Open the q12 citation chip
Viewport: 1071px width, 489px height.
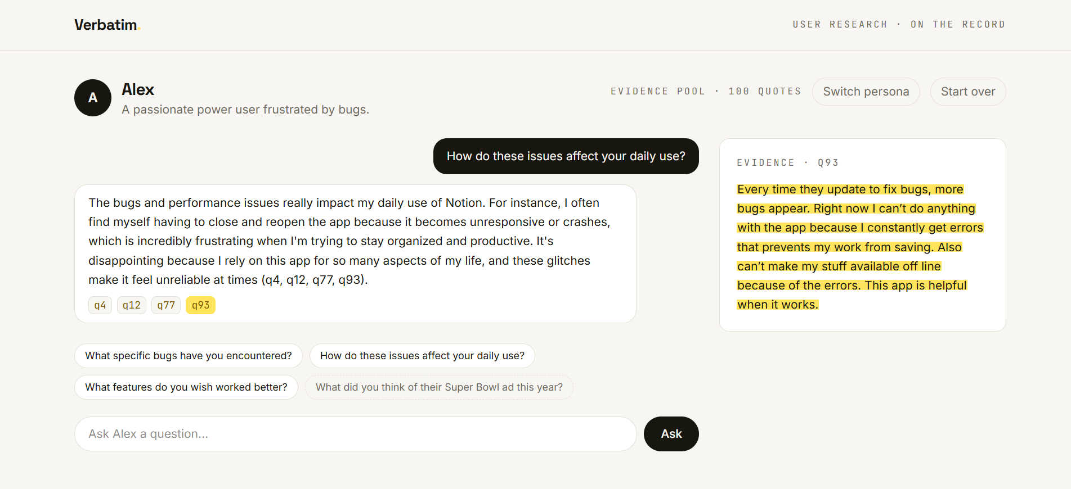[x=132, y=305]
